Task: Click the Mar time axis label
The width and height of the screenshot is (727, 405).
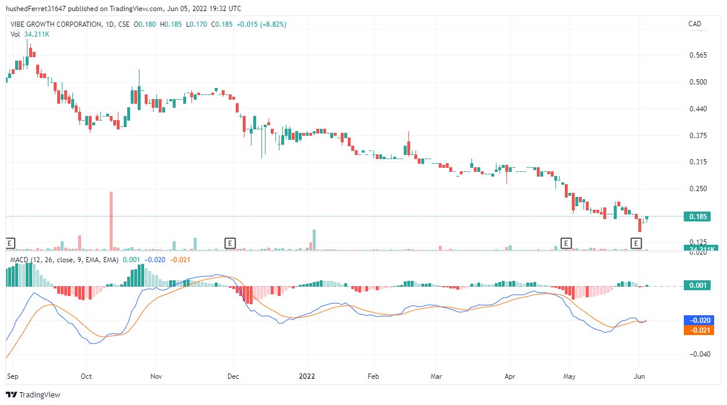Action: 435,376
